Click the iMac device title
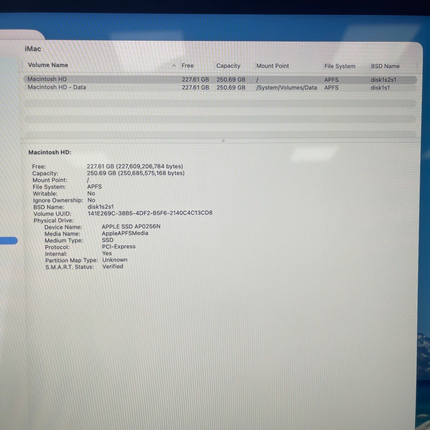 (32, 49)
